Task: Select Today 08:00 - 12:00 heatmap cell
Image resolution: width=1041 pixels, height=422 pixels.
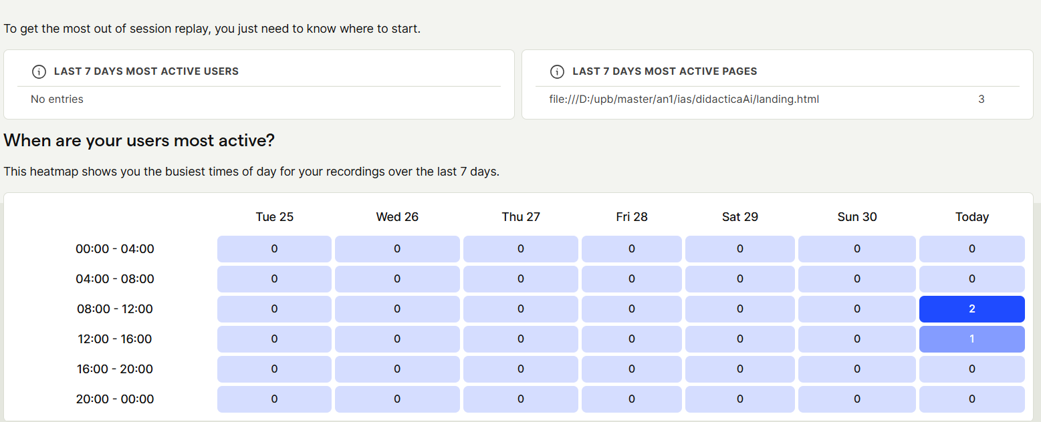Action: (971, 309)
